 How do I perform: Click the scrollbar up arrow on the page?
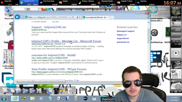pyautogui.click(x=148, y=22)
